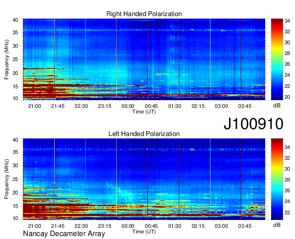This screenshot has height=239, width=295.
Task: Click the Right Handed plot's dB color bar
Action: [x=277, y=59]
